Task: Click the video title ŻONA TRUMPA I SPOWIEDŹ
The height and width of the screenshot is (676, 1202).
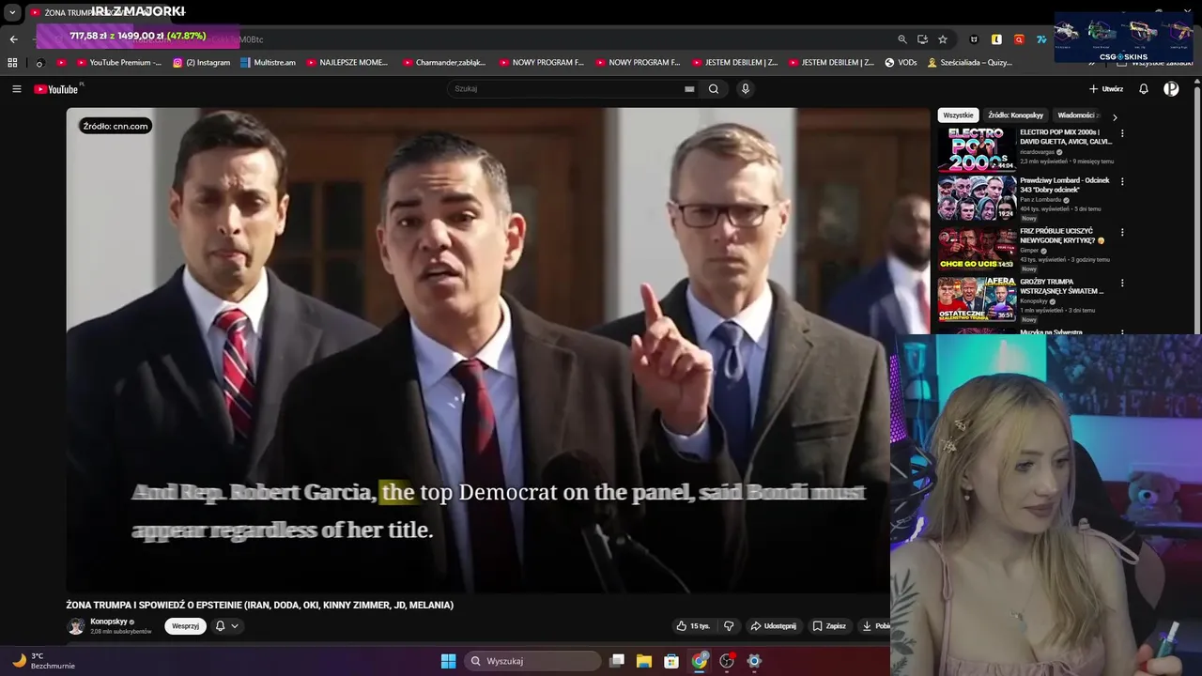Action: [259, 606]
